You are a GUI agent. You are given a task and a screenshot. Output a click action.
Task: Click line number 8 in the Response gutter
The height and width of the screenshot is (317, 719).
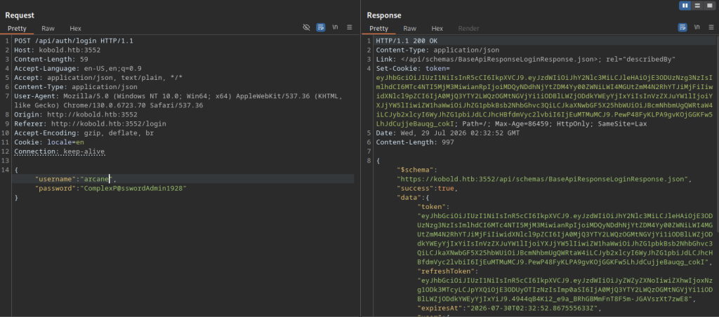click(x=369, y=161)
